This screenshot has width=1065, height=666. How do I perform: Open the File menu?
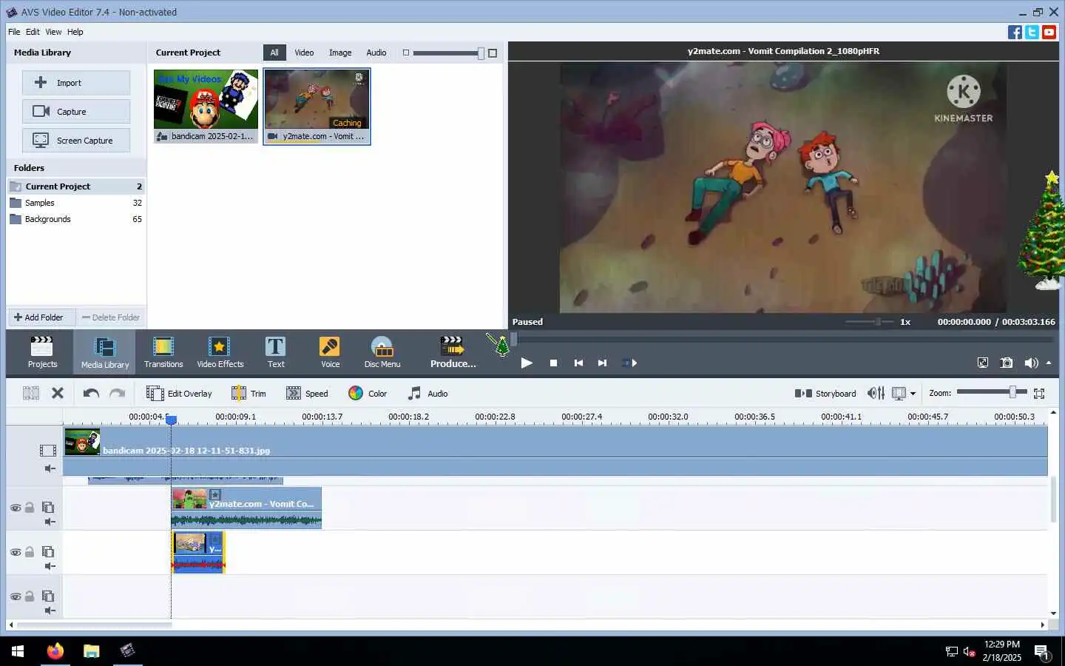pyautogui.click(x=14, y=32)
